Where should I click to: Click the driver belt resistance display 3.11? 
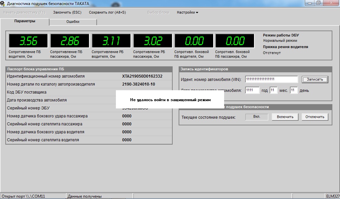111,41
